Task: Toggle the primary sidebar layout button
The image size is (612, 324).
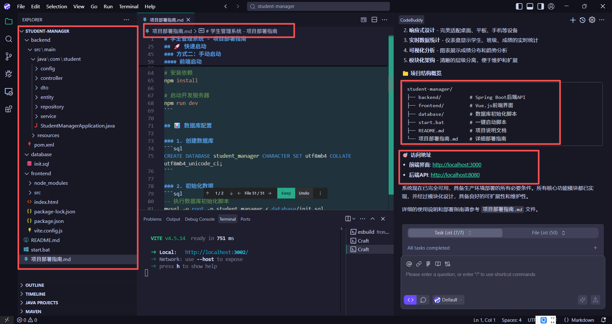Action: [519, 6]
